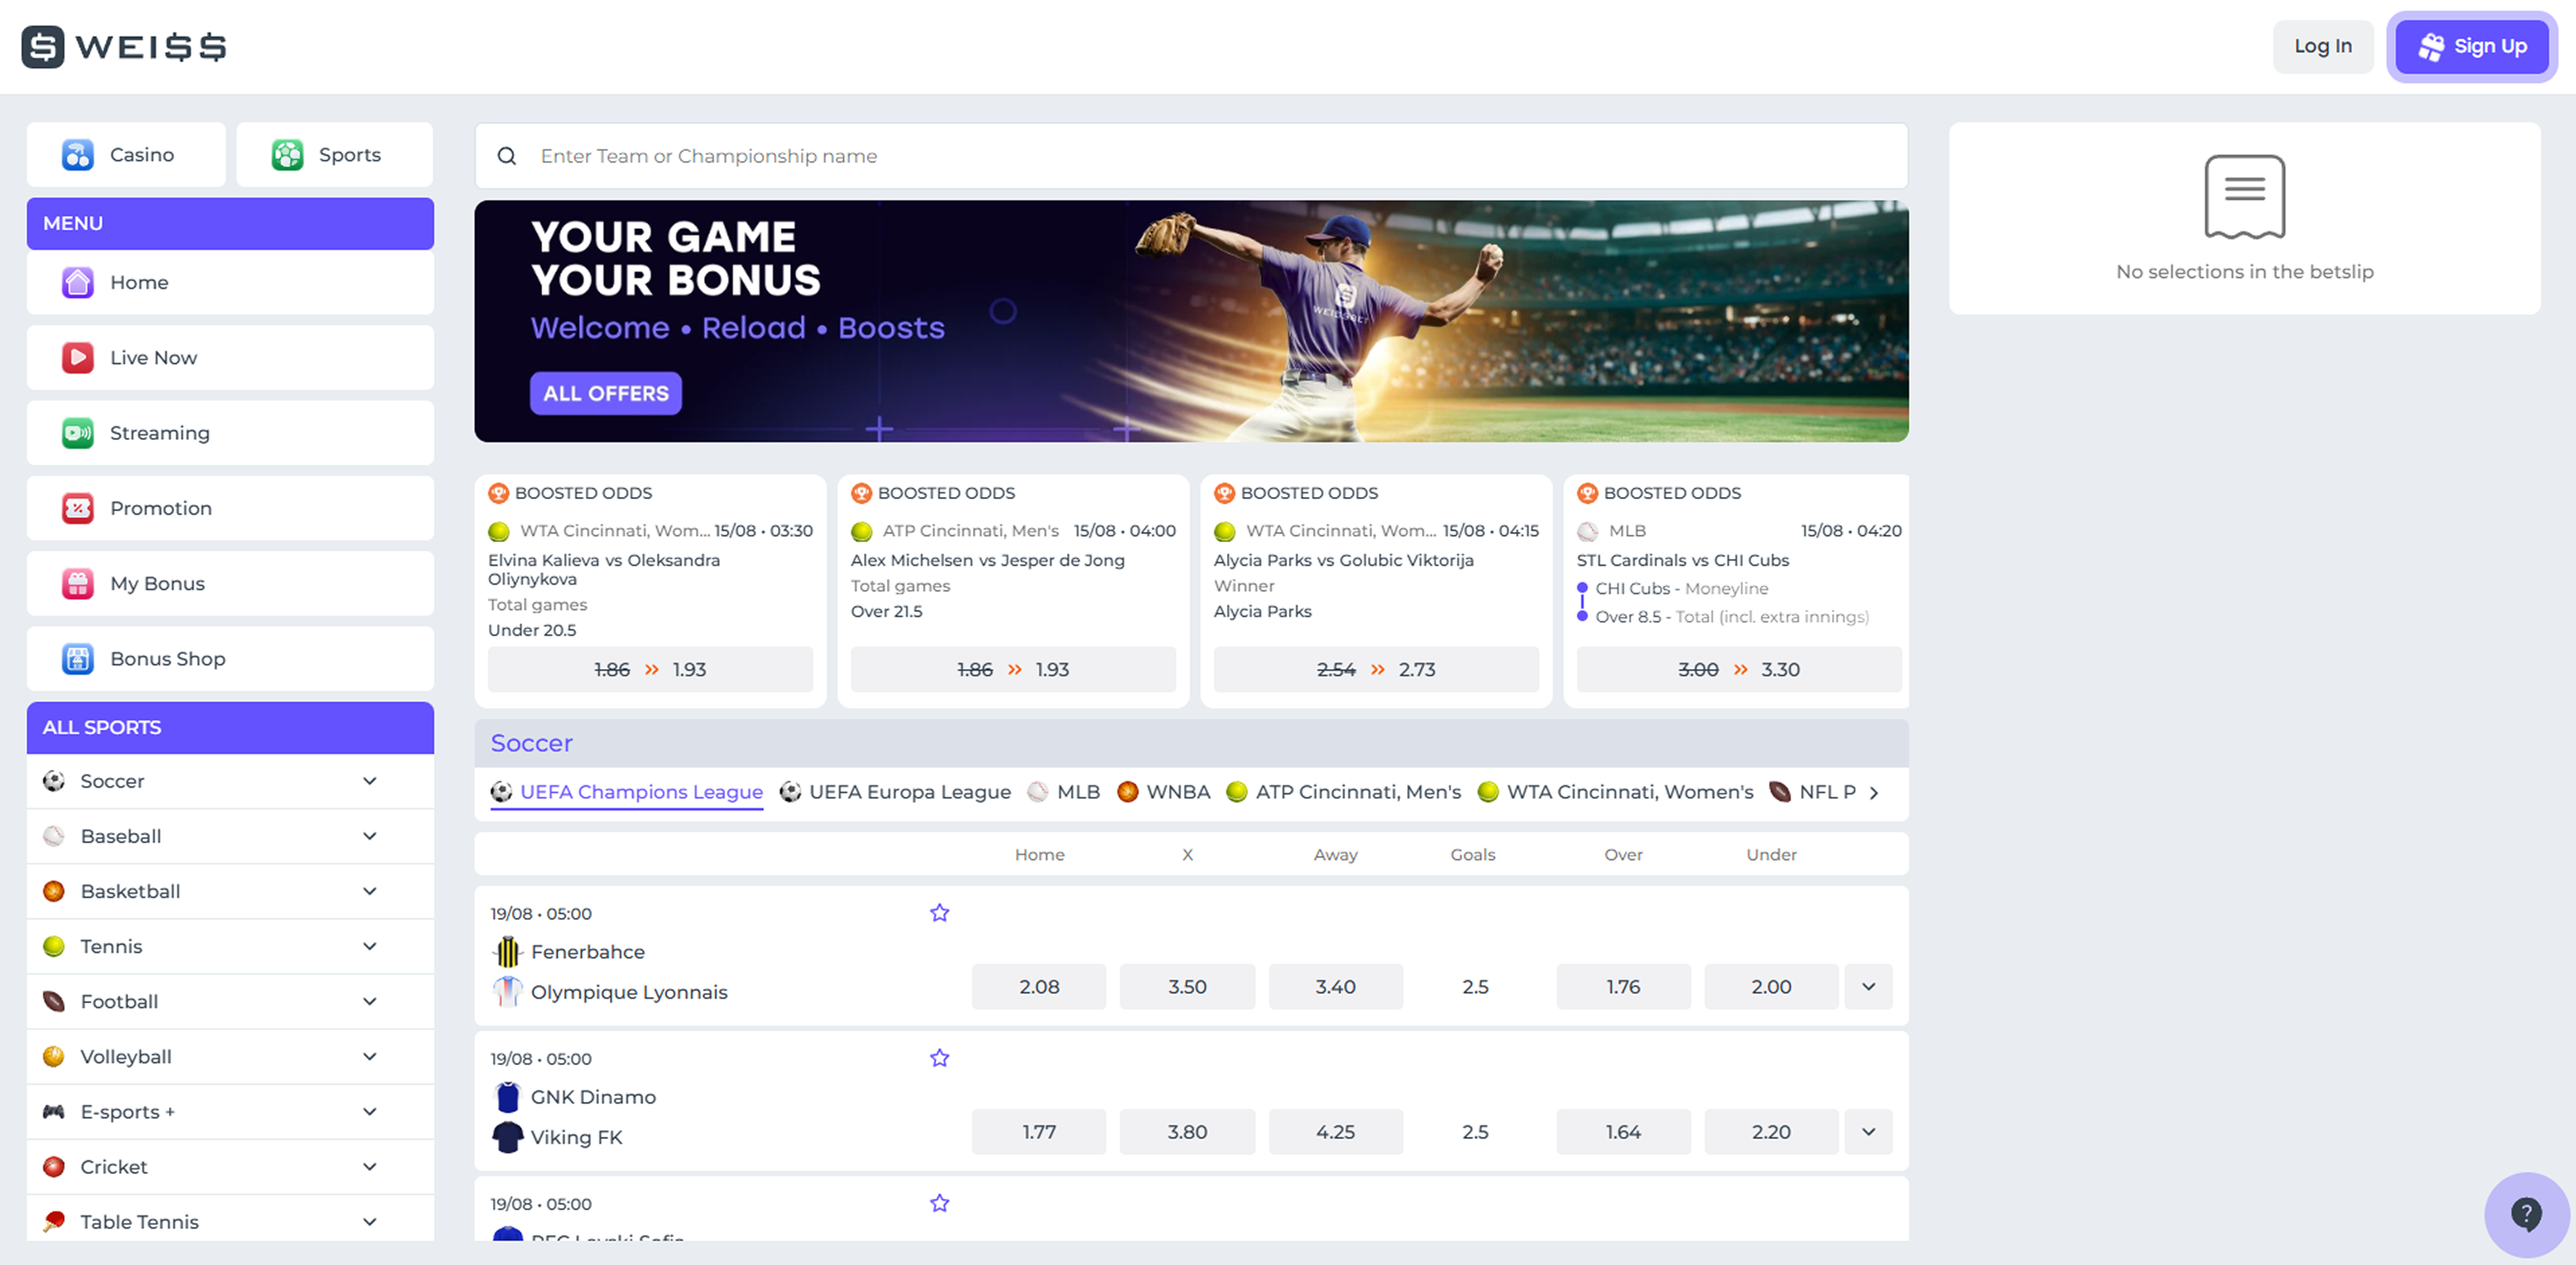Select Over 1.76 for Fenerbahce match
This screenshot has width=2576, height=1265.
click(1623, 987)
